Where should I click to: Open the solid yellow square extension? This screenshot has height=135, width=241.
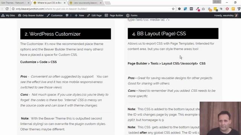[x=233, y=9]
